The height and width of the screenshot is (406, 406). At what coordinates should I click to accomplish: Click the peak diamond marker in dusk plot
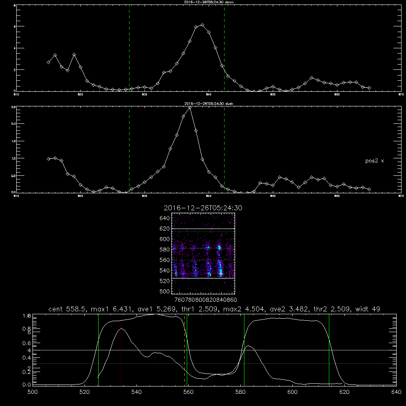tap(190, 107)
